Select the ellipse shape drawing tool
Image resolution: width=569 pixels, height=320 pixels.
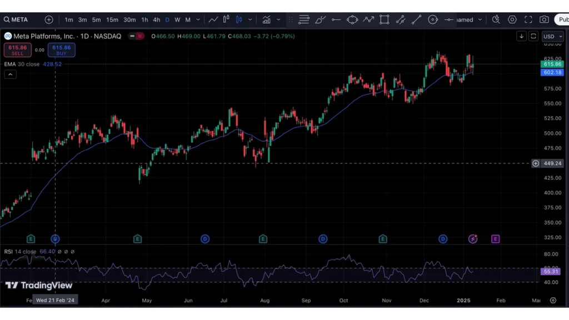click(x=352, y=19)
